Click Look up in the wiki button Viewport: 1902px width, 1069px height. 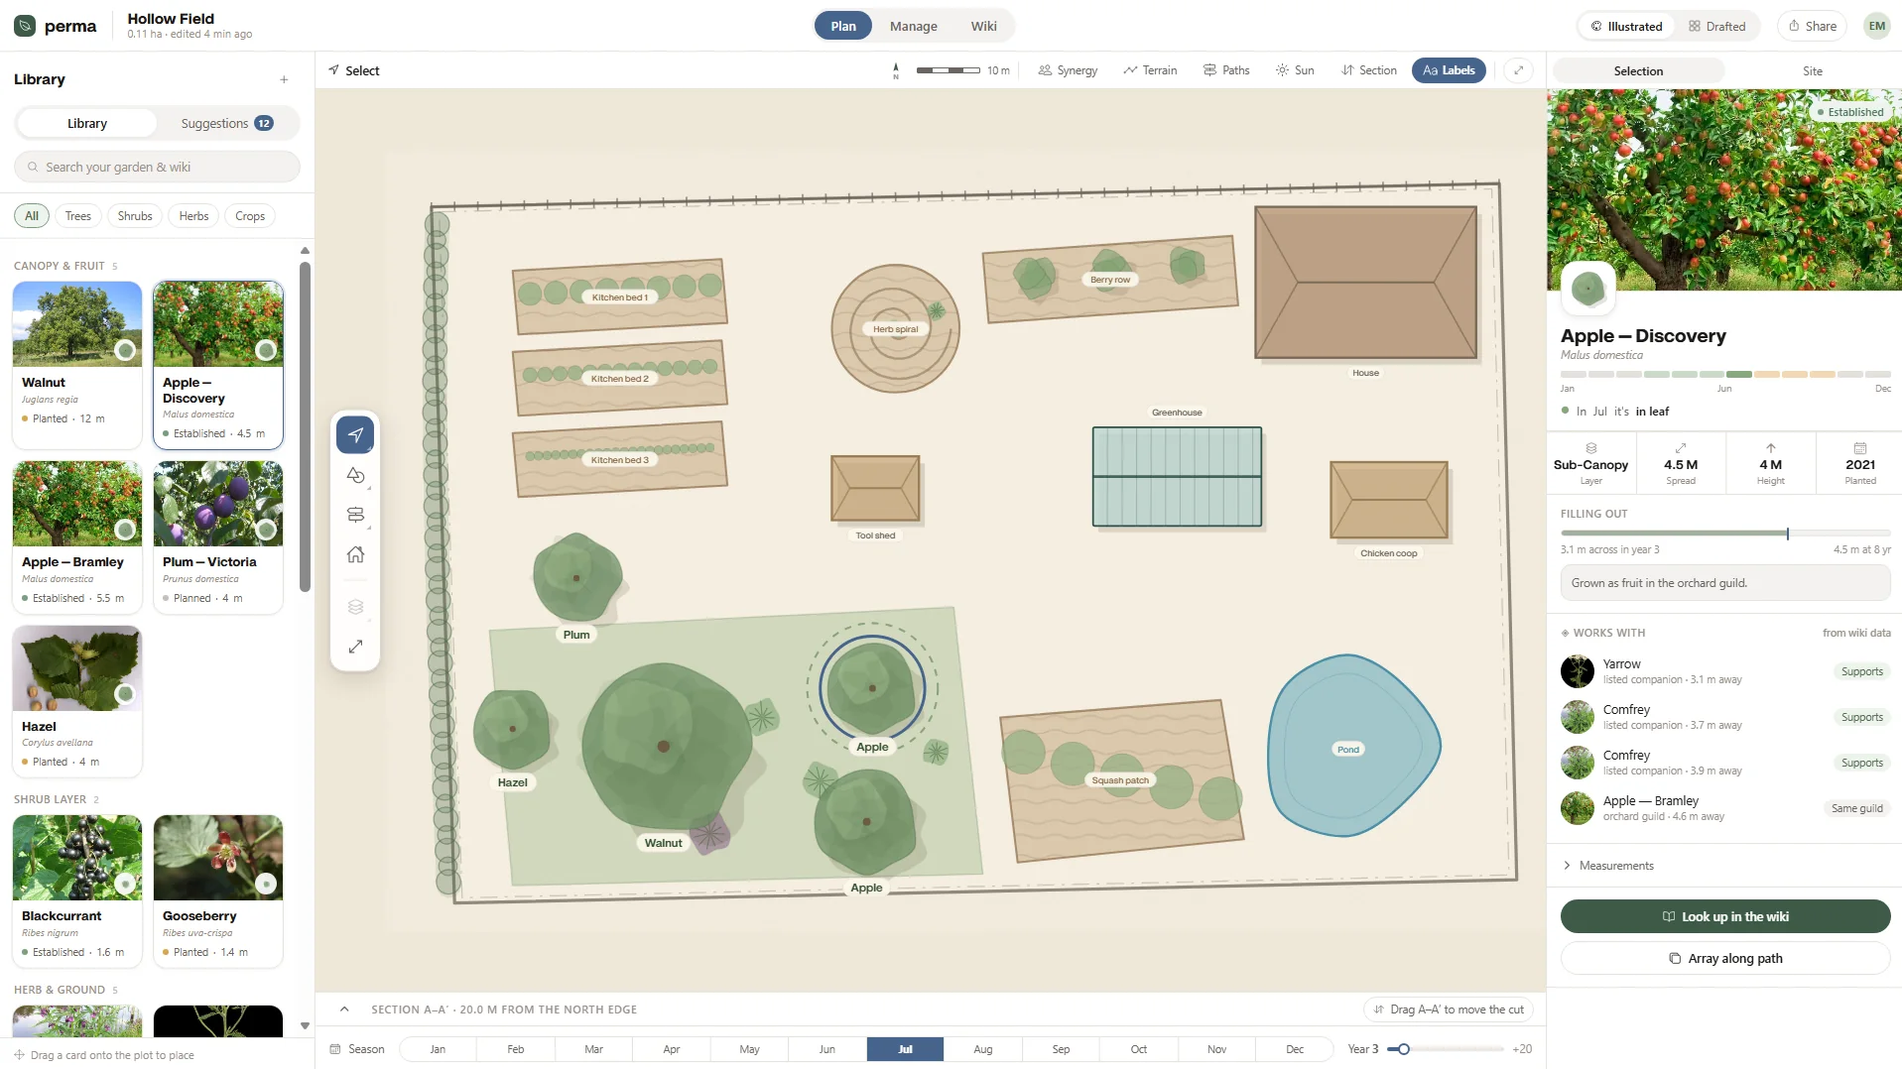pyautogui.click(x=1724, y=916)
